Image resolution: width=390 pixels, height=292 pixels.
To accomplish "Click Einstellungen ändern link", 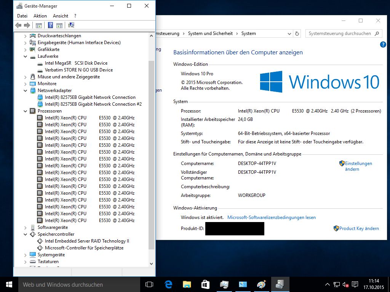I will 358,167.
